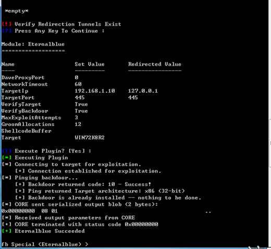271x249 pixels.
Task: Click the NetworkTimeout value "60"
Action: (78, 84)
